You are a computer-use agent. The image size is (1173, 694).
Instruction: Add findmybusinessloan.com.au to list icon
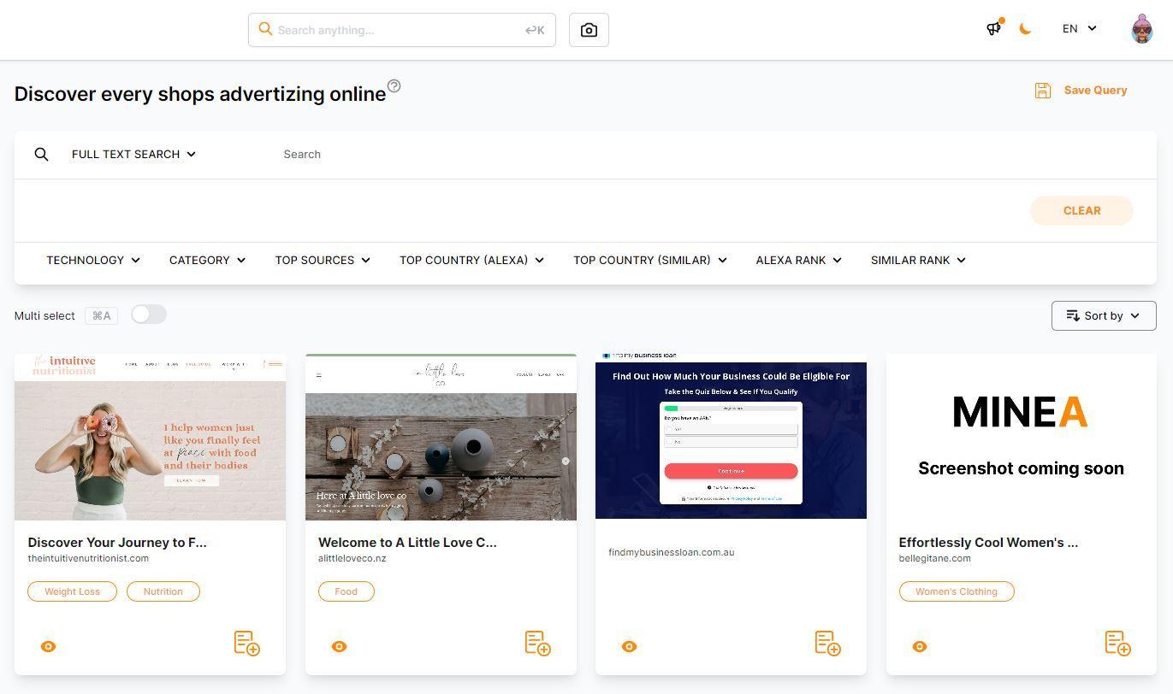pyautogui.click(x=828, y=644)
